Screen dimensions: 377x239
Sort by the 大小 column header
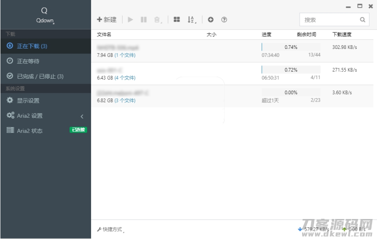(x=211, y=34)
